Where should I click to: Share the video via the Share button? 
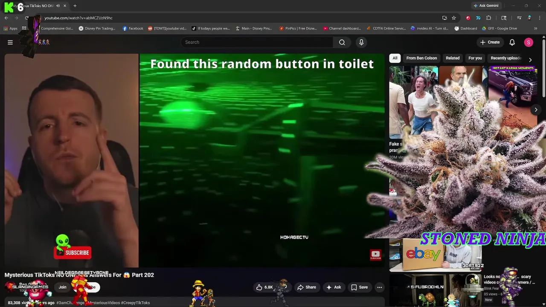point(307,287)
